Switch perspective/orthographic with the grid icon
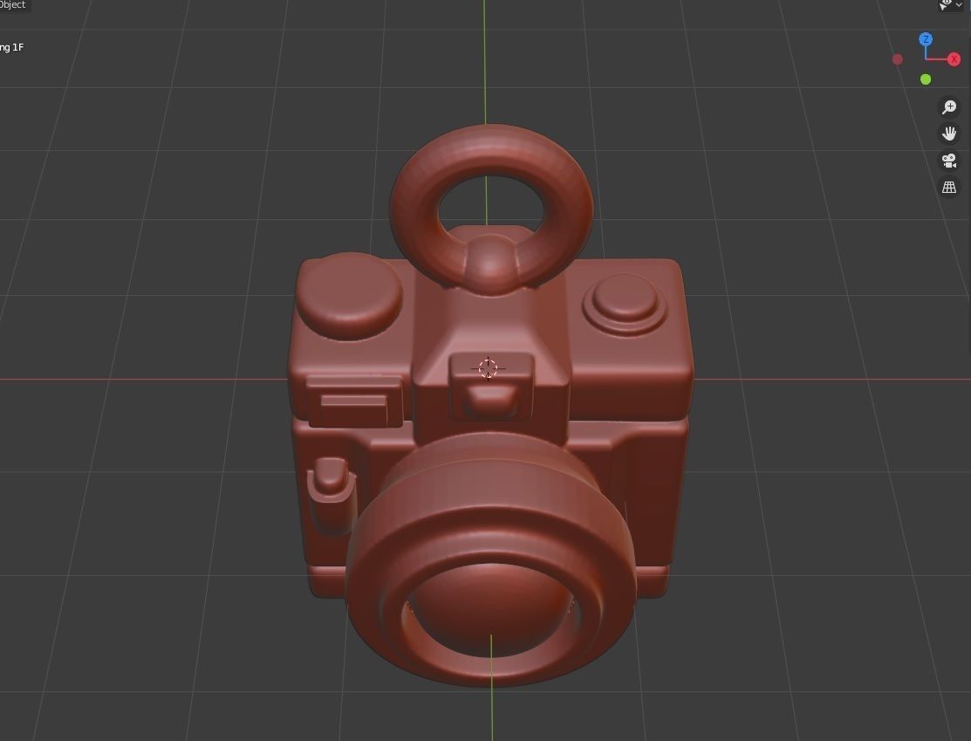Viewport: 971px width, 741px height. pos(948,187)
